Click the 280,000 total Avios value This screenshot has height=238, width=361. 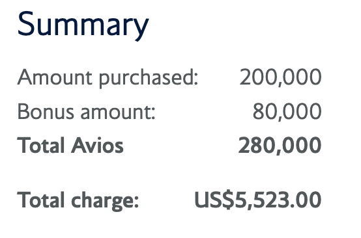[x=280, y=146]
